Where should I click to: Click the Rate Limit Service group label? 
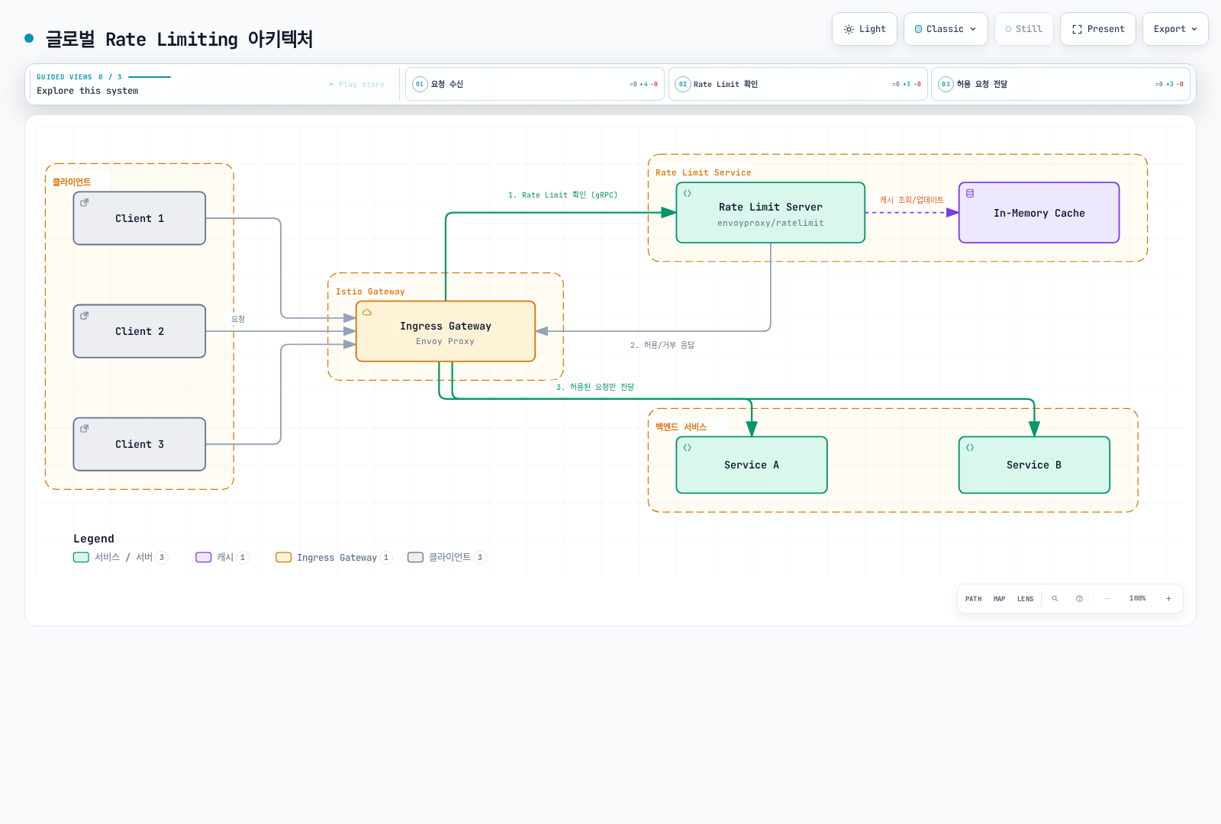click(x=703, y=172)
